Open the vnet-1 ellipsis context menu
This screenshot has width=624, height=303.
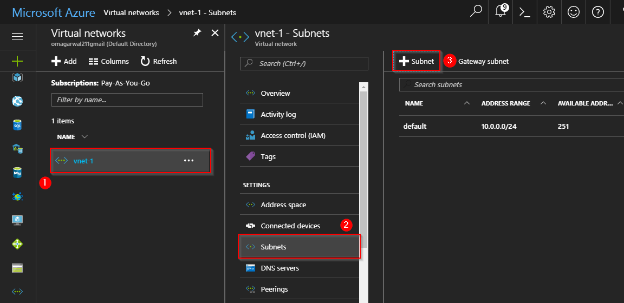(188, 161)
